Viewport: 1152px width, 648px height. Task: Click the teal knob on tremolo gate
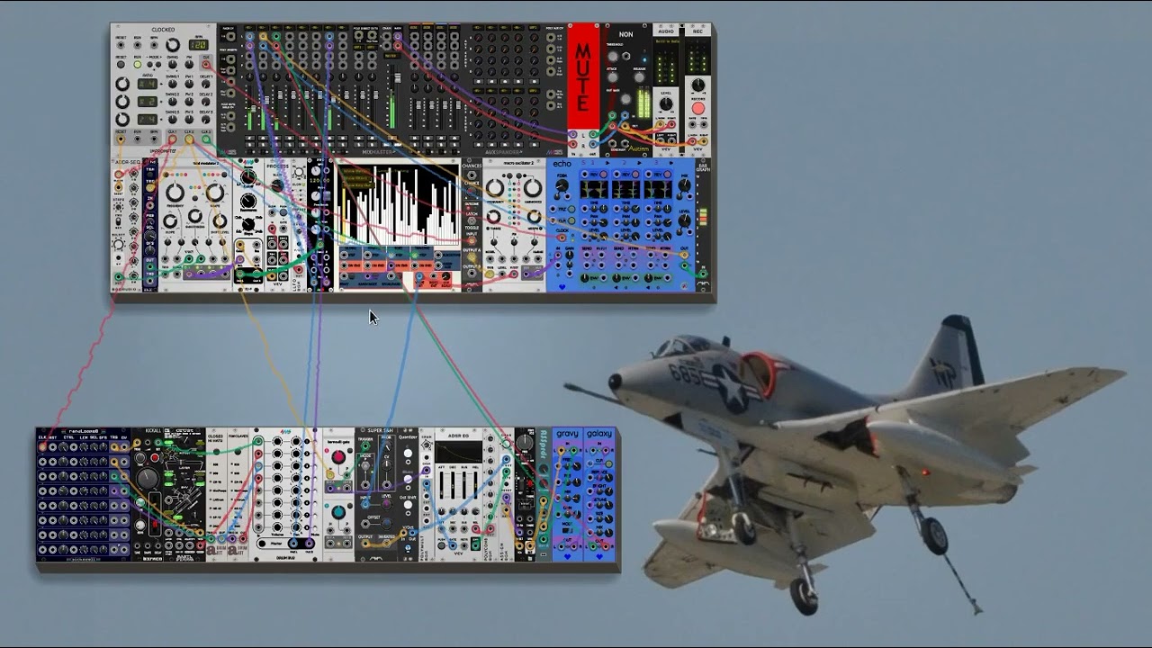[x=338, y=512]
